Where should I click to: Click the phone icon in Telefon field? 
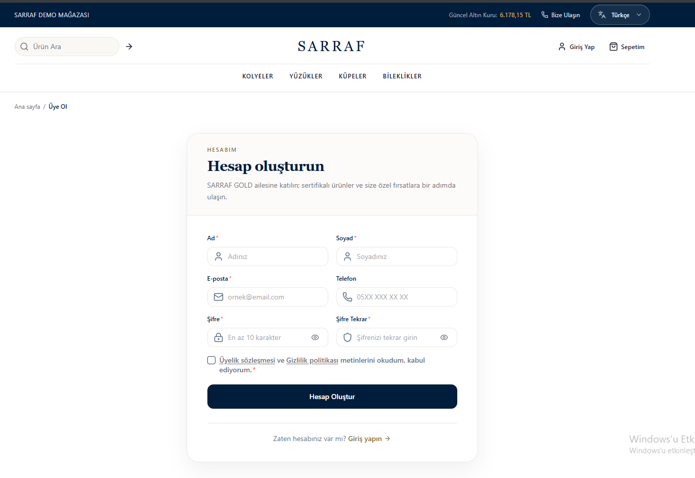coord(348,297)
